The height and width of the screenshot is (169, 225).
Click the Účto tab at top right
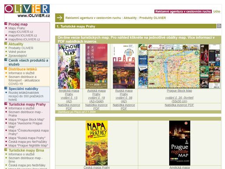(217, 11)
